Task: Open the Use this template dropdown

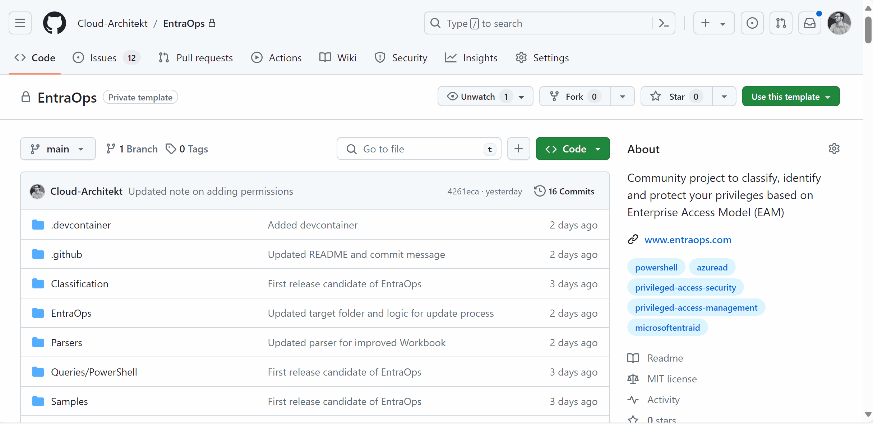Action: click(x=791, y=96)
